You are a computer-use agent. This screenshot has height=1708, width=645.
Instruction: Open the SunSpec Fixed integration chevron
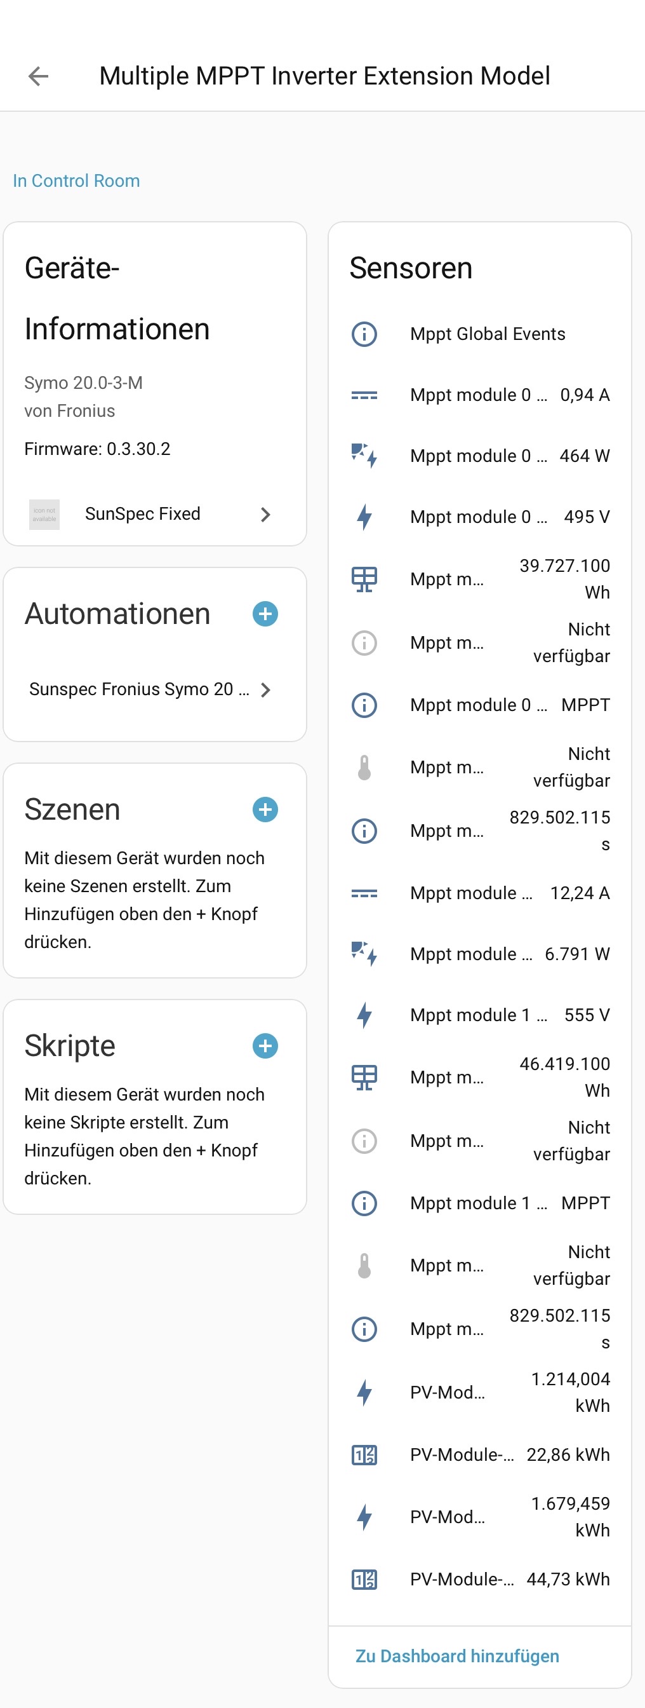[265, 515]
